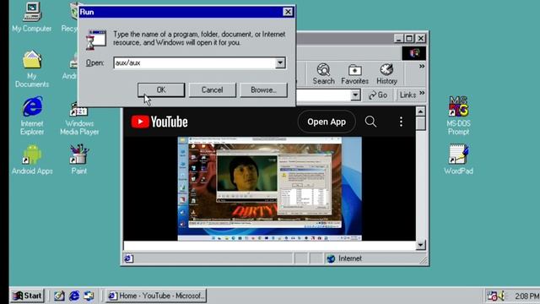Cancel the Run dialog
The image size is (540, 304).
[x=212, y=90]
